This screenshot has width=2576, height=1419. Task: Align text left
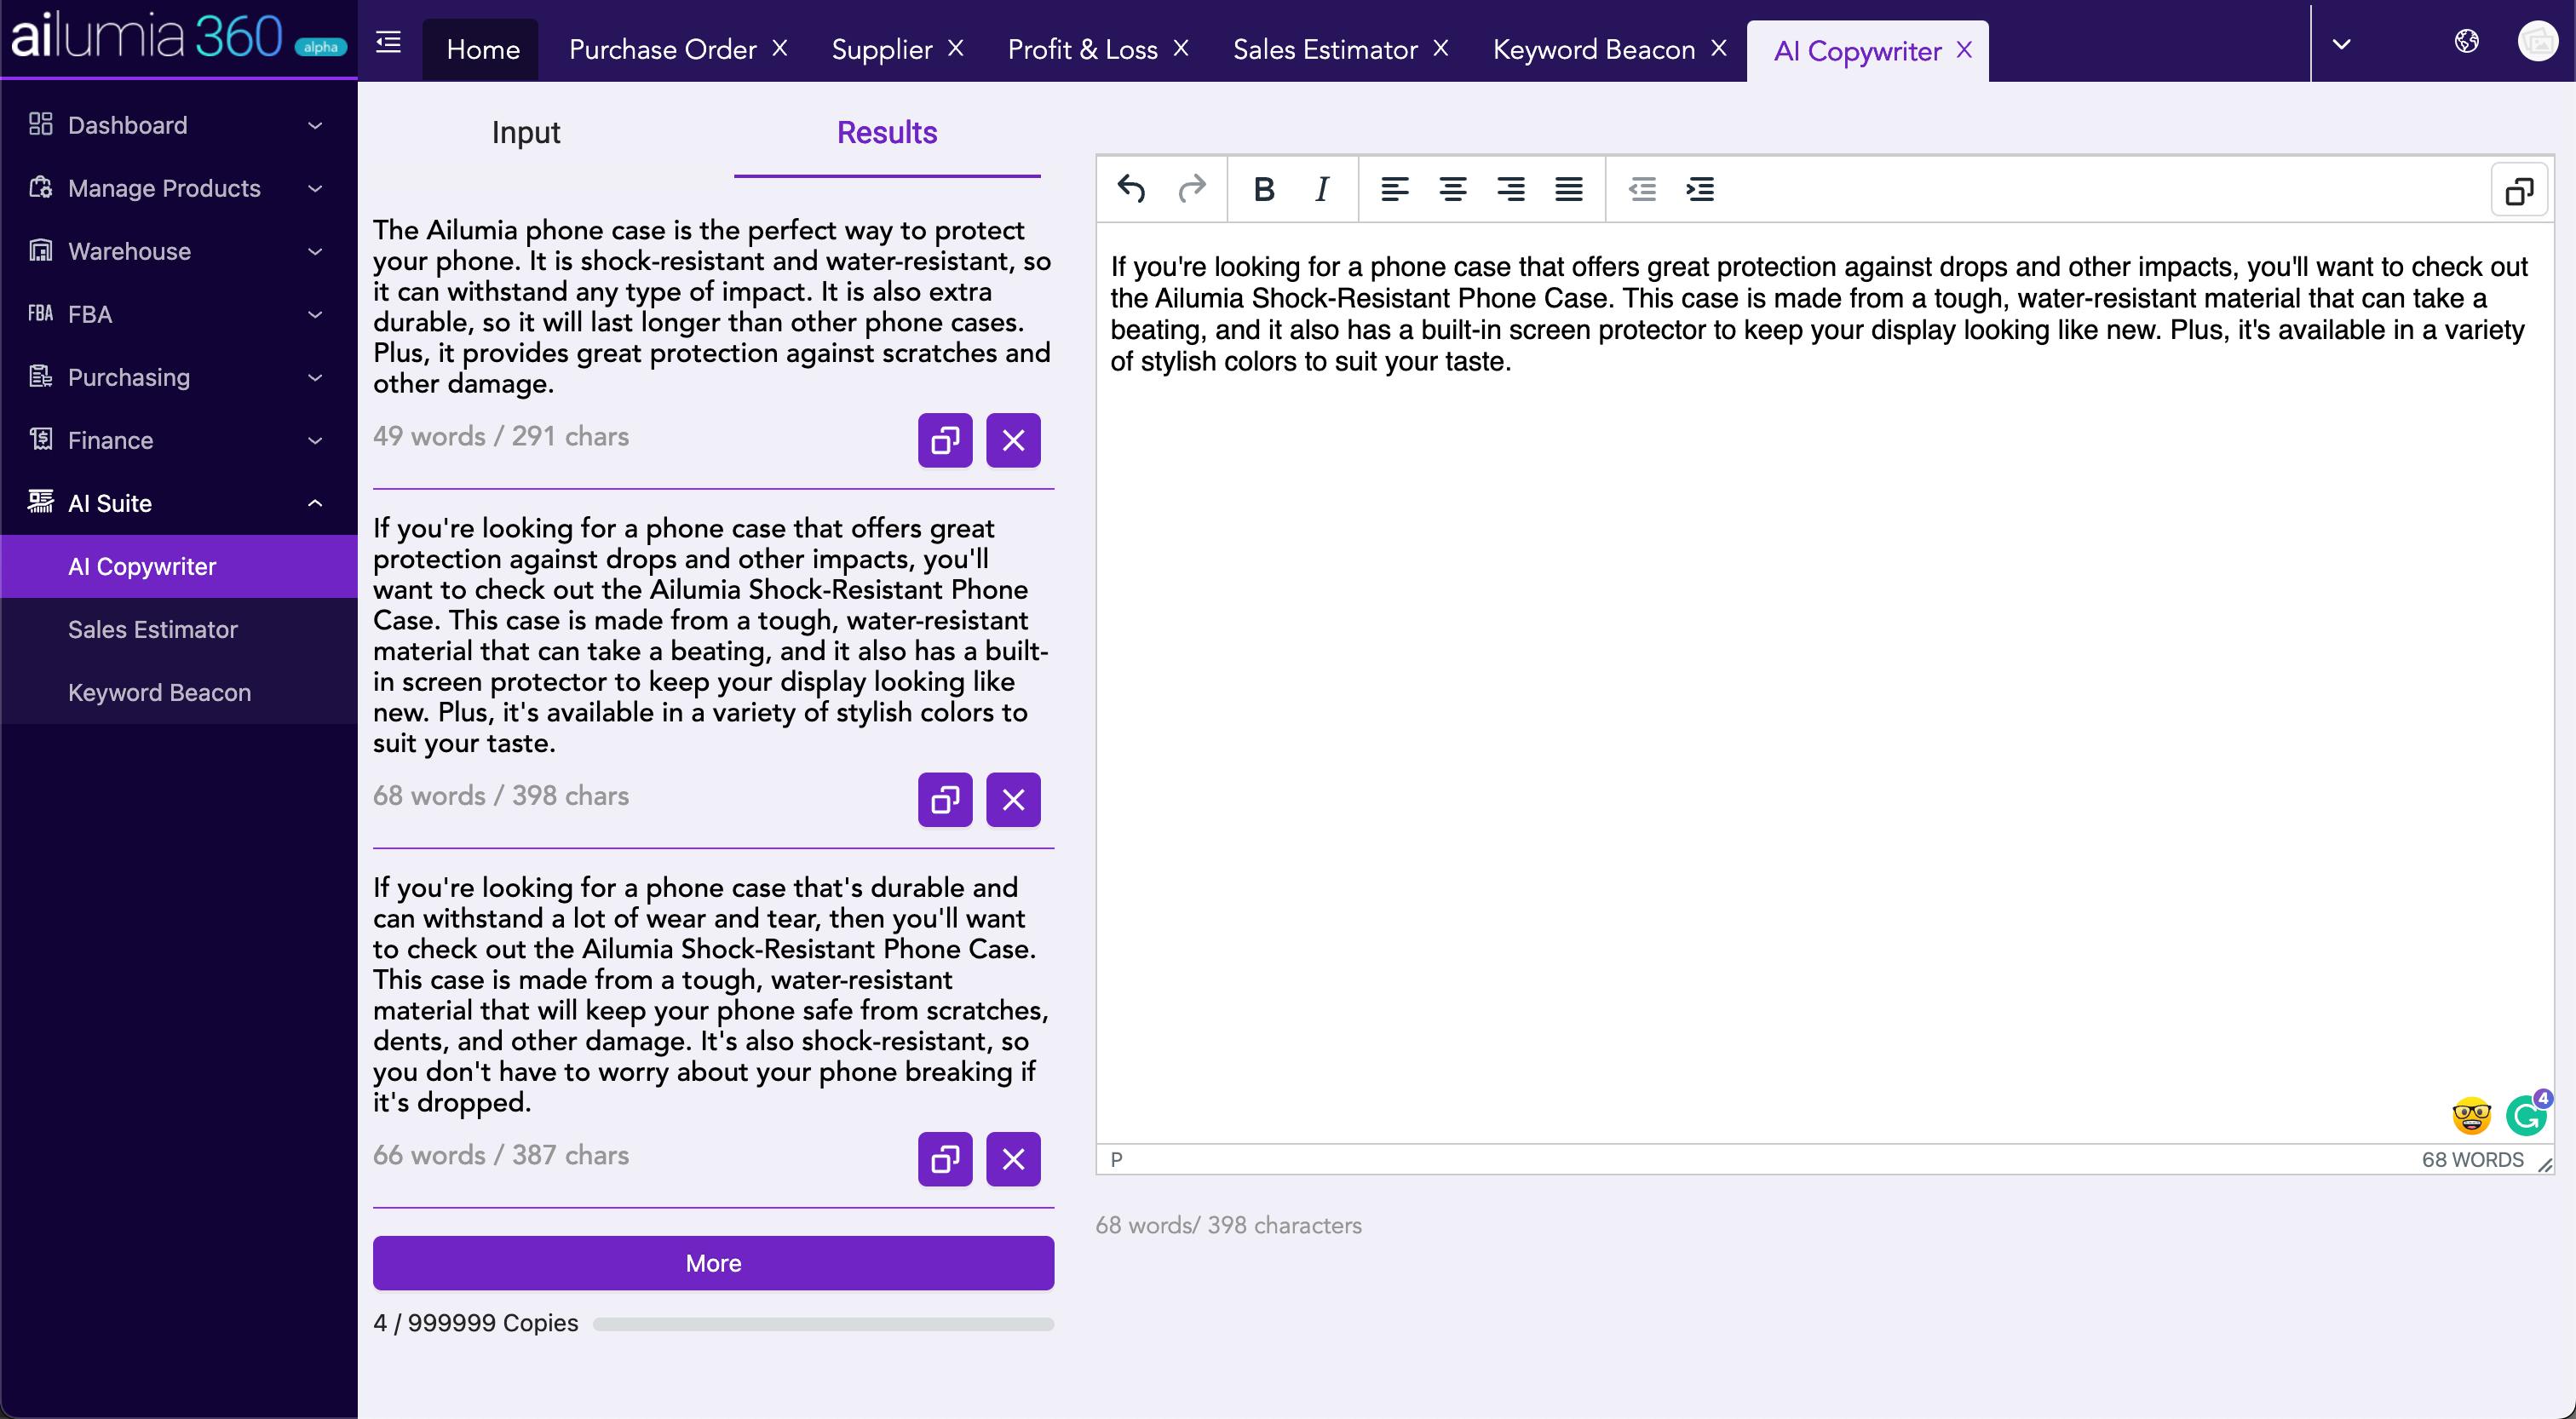click(x=1395, y=189)
